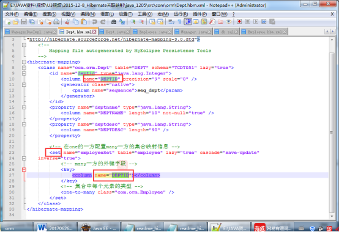The image size is (339, 232).
Task: Start macro recording with red record icon
Action: click(x=239, y=21)
